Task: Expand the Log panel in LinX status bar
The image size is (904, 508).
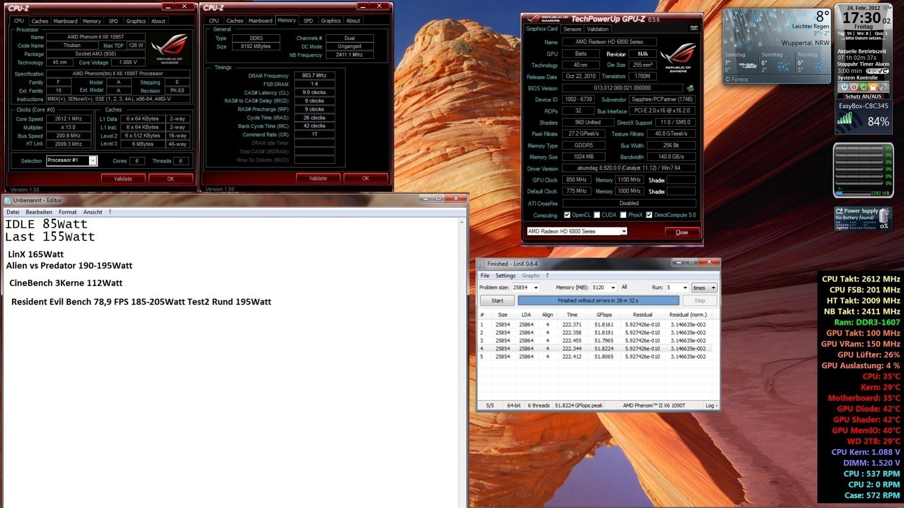Action: pos(711,406)
